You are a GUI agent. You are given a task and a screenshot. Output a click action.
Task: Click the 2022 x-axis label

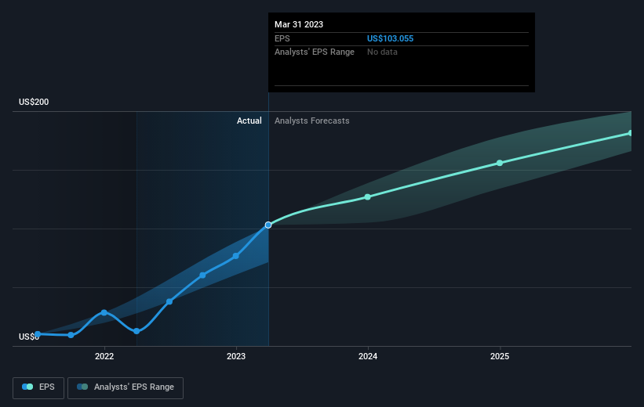click(x=104, y=357)
